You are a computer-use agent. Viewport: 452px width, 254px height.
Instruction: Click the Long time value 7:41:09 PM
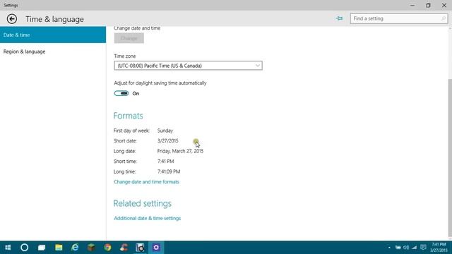click(x=169, y=171)
